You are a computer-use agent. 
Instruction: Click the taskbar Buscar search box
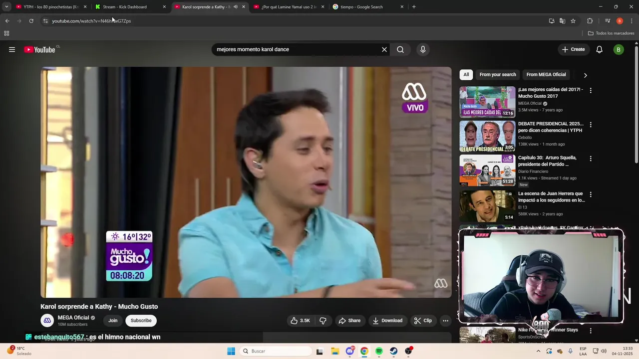pyautogui.click(x=275, y=351)
